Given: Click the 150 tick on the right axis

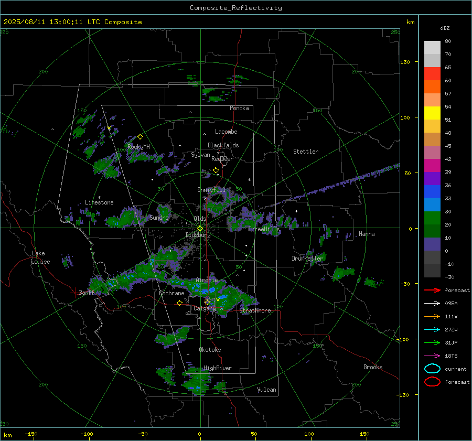Looking at the screenshot, I should click(405, 62).
